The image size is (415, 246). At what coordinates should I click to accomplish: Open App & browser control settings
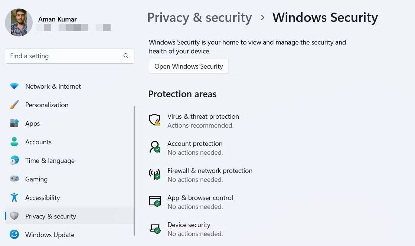coord(200,198)
